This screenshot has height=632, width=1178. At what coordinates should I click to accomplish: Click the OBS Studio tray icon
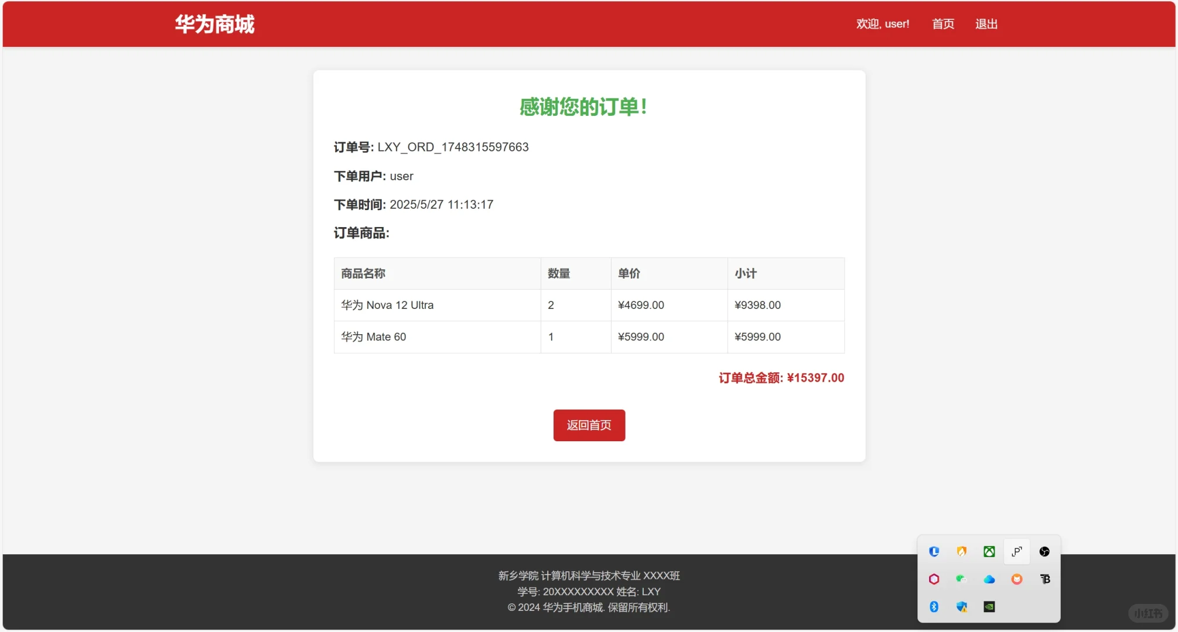coord(1044,551)
